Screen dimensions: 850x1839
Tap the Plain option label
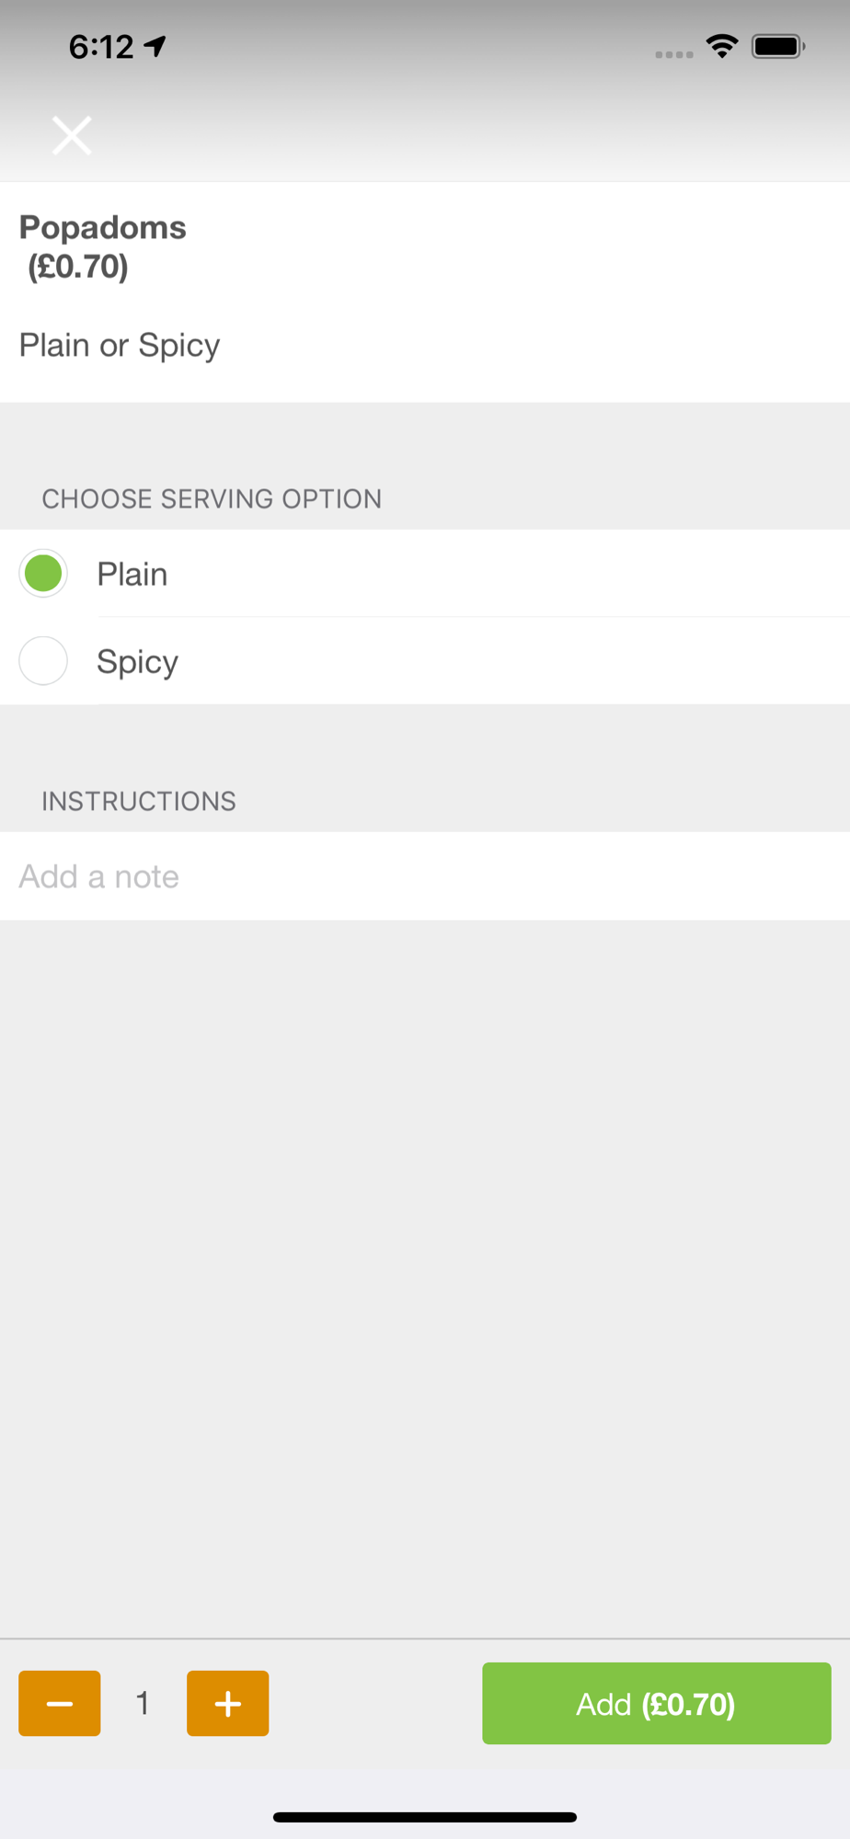[132, 574]
